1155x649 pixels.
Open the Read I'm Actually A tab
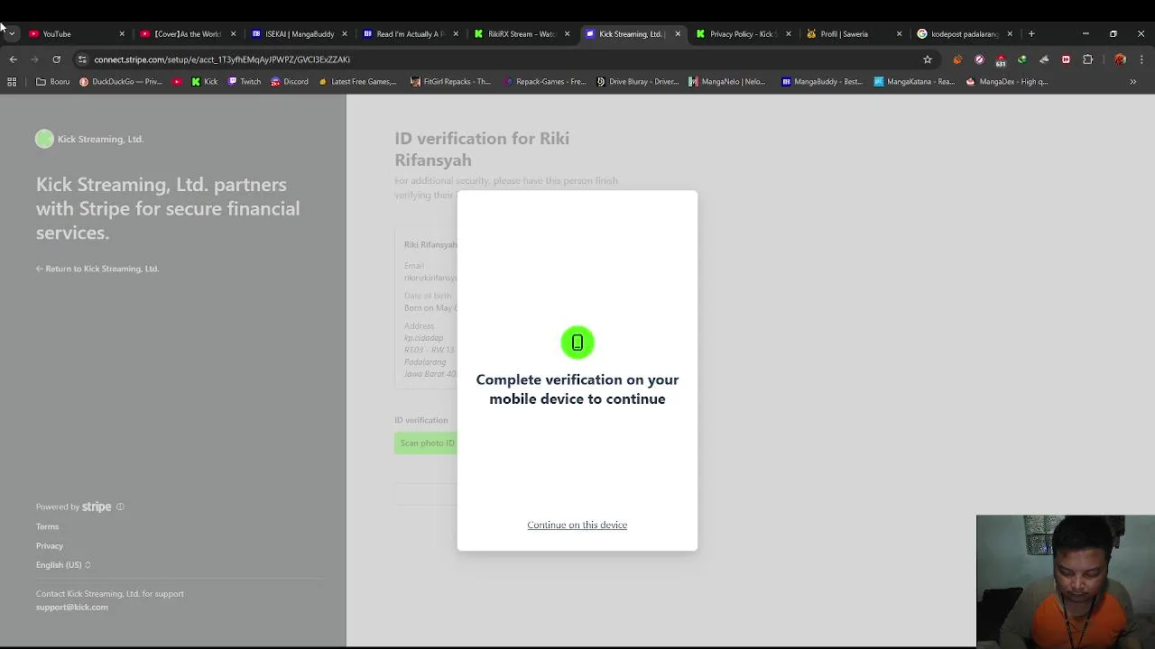click(410, 34)
